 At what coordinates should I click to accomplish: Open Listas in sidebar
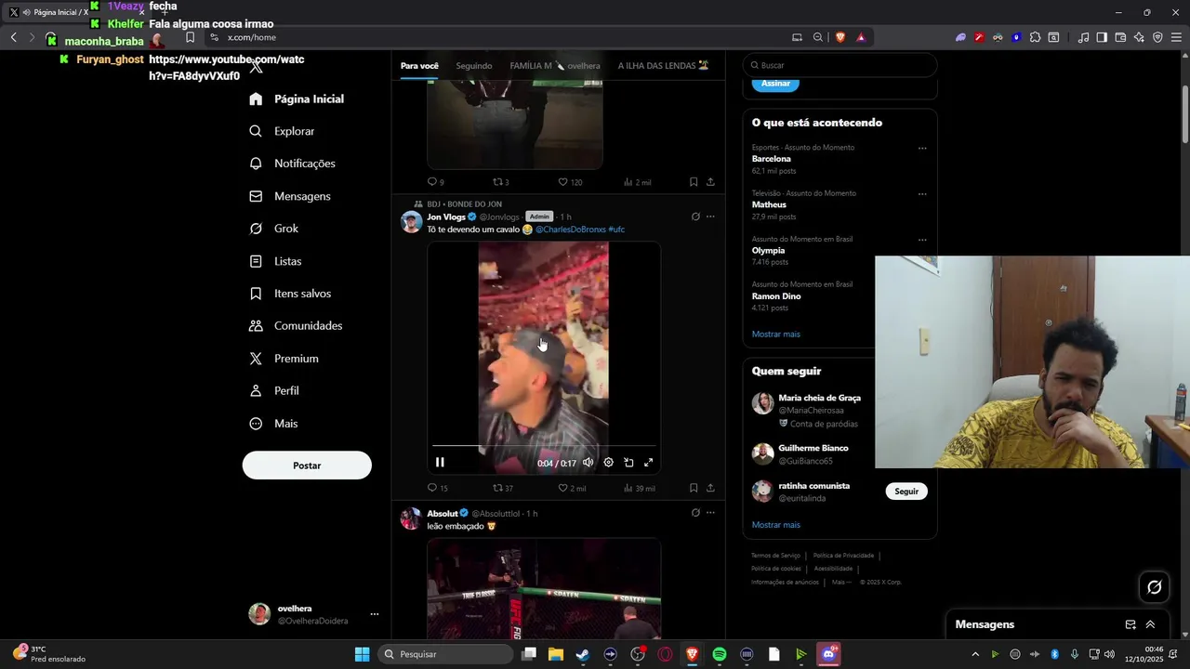coord(275,261)
